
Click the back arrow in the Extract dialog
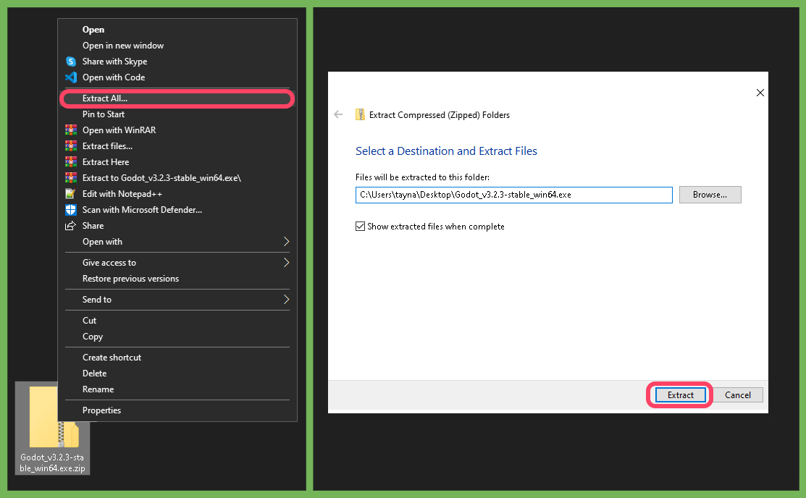click(338, 114)
